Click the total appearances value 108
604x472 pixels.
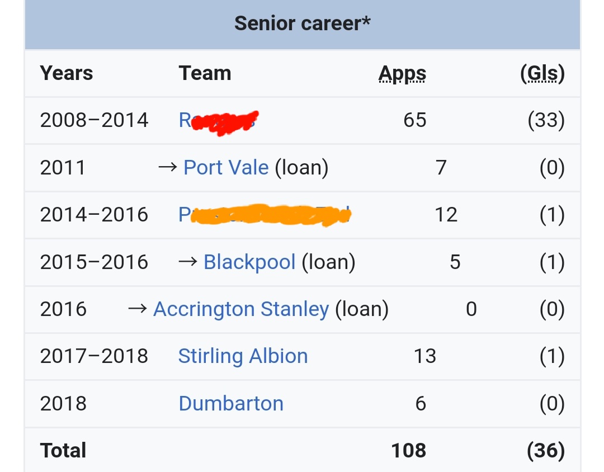click(x=409, y=450)
